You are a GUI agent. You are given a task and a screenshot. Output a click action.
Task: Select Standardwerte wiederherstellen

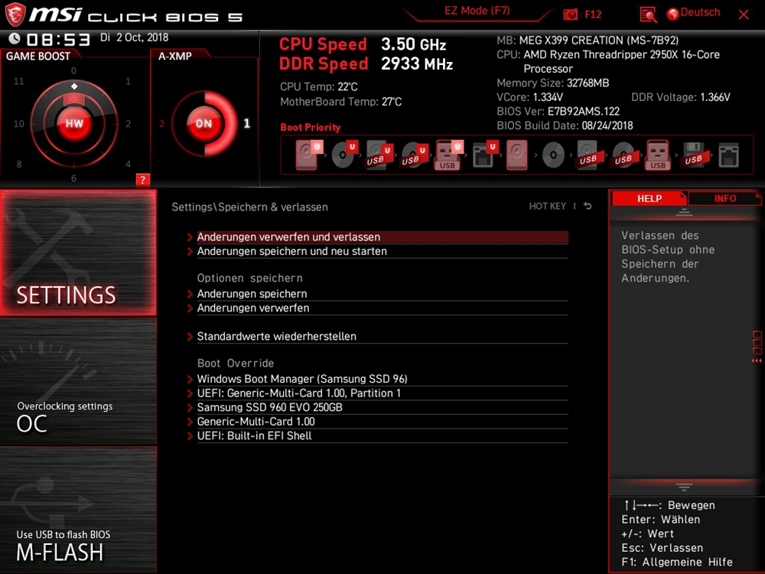click(x=382, y=336)
